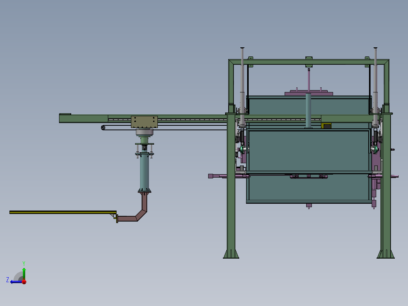Select the central teal vertical column
Screen dimensions: 408x306
pyautogui.click(x=308, y=111)
